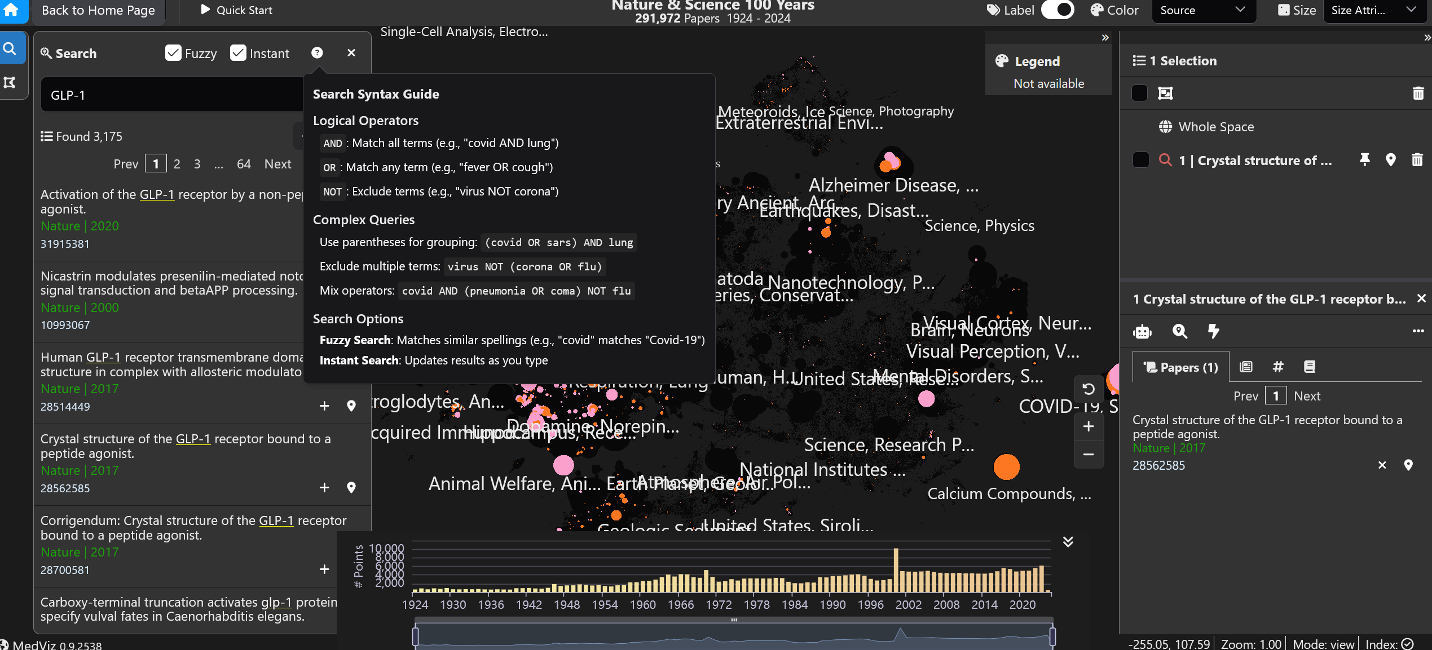The height and width of the screenshot is (650, 1432).
Task: Open the hashtag keywords tab
Action: pos(1278,367)
